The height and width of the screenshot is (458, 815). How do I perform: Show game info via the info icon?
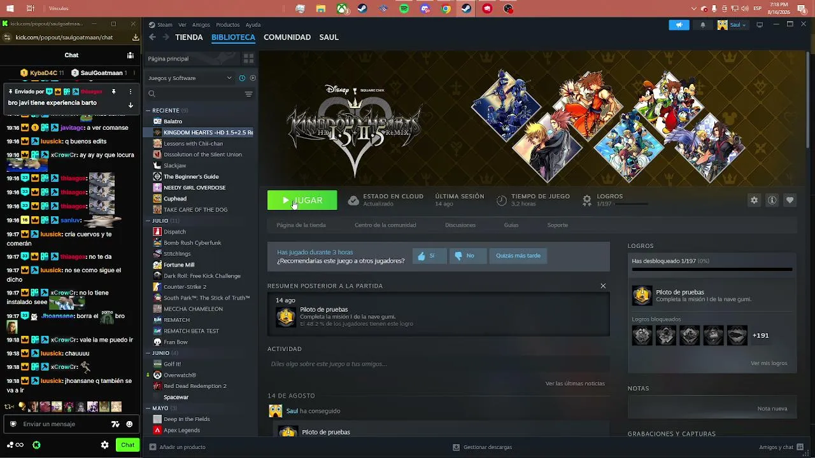tap(772, 200)
